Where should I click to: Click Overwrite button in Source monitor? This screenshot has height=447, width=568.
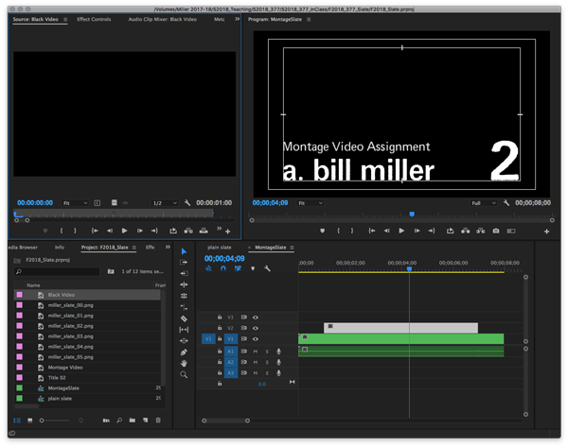(x=204, y=231)
